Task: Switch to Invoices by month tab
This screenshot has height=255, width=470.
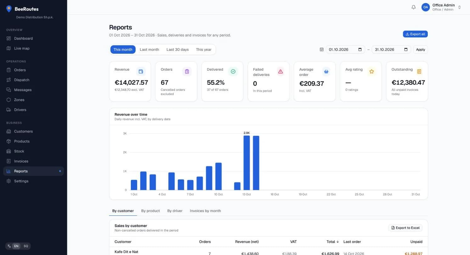Action: (205, 211)
